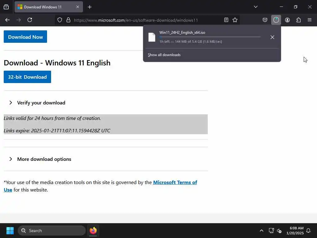This screenshot has height=238, width=317.
Task: Open the list all tabs dropdown
Action: point(255,7)
